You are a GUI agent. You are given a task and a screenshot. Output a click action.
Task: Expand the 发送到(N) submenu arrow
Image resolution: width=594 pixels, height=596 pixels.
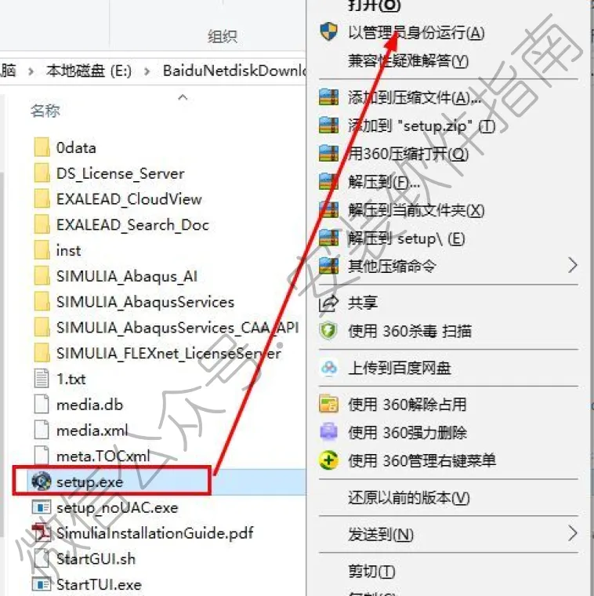pos(573,534)
